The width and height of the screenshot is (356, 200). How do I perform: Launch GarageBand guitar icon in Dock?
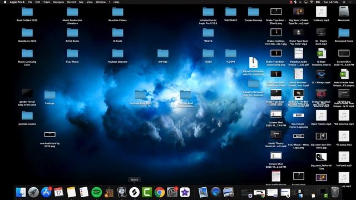point(109,192)
